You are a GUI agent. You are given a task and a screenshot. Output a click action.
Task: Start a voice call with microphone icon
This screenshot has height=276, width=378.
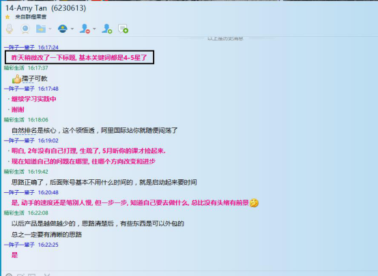(10, 29)
